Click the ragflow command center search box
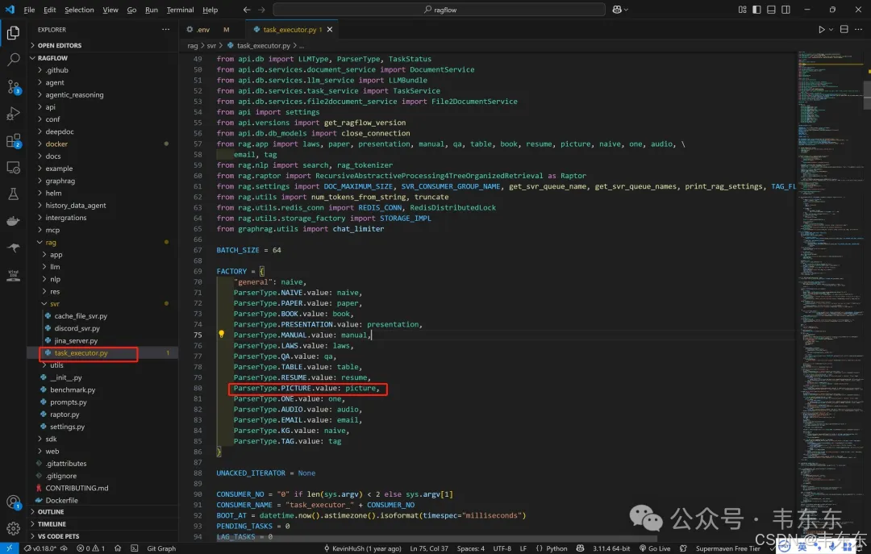Image resolution: width=871 pixels, height=554 pixels. coord(439,10)
